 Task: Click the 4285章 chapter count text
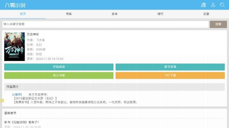[41, 49]
